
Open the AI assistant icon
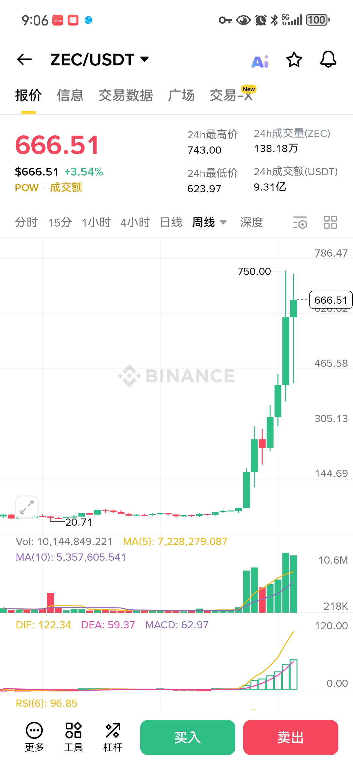[x=260, y=61]
